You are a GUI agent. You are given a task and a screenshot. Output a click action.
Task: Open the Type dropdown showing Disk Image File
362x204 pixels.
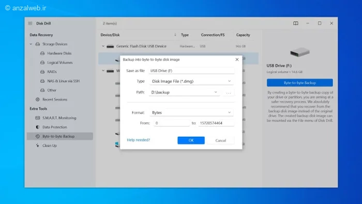(x=191, y=81)
